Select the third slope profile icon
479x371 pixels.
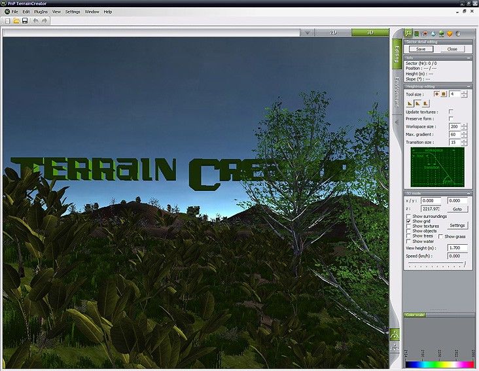coord(425,103)
